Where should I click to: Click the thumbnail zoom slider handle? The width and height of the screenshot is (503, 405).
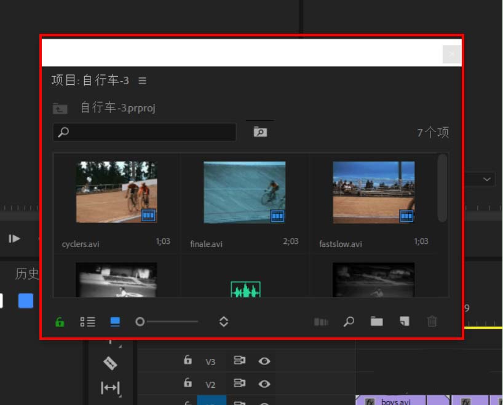[140, 321]
